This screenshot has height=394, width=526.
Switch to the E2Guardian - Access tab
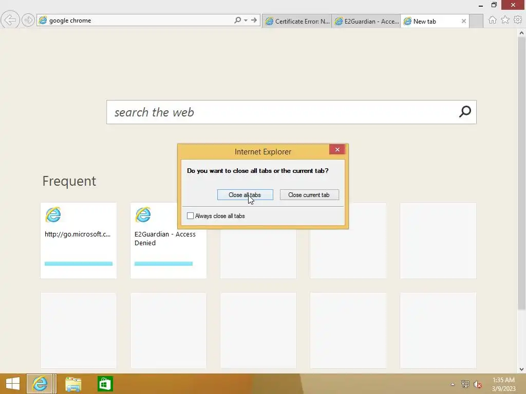[x=366, y=21]
